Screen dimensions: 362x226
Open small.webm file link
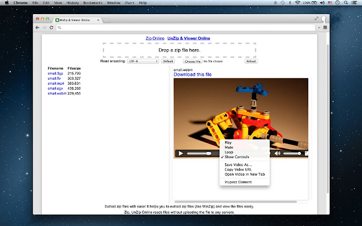[57, 94]
